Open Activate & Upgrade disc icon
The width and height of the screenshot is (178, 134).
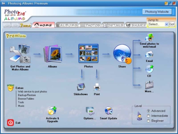(x=52, y=111)
